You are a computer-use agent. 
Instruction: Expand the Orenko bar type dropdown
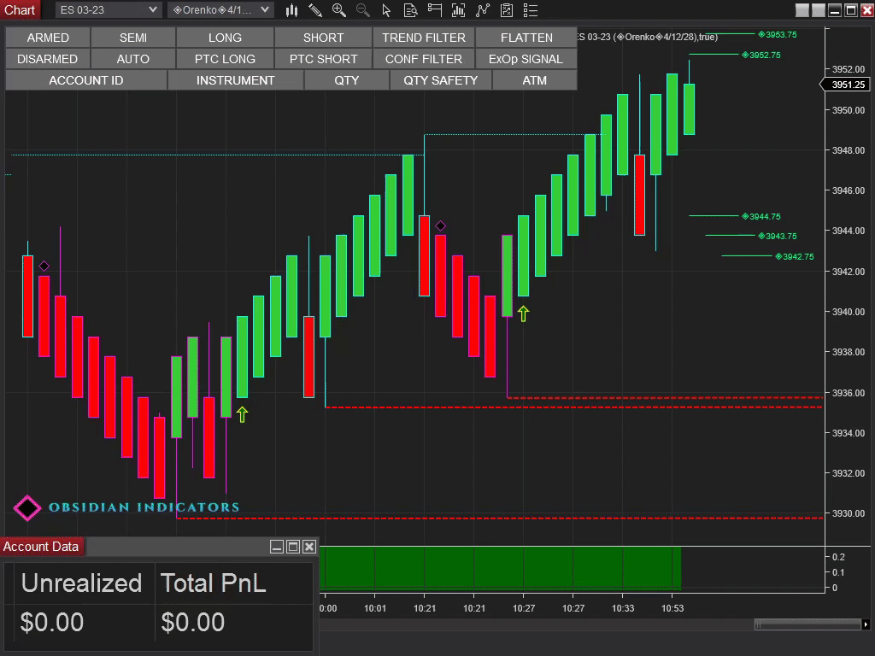coord(220,10)
